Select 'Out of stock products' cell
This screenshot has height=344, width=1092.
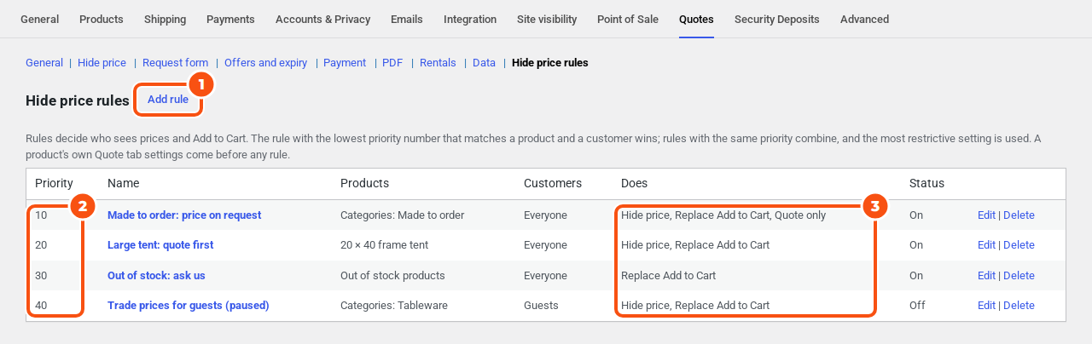click(x=392, y=276)
